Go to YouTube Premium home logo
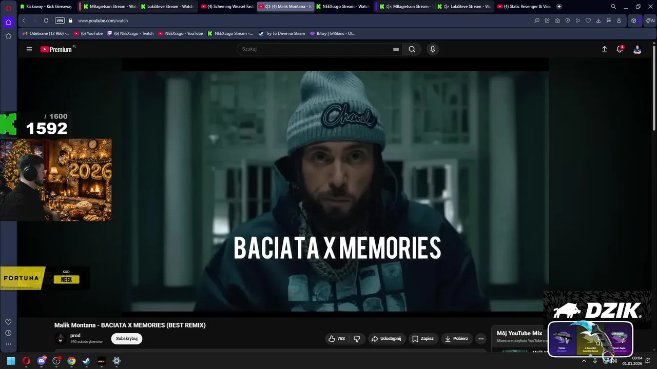The width and height of the screenshot is (657, 369). pyautogui.click(x=56, y=49)
